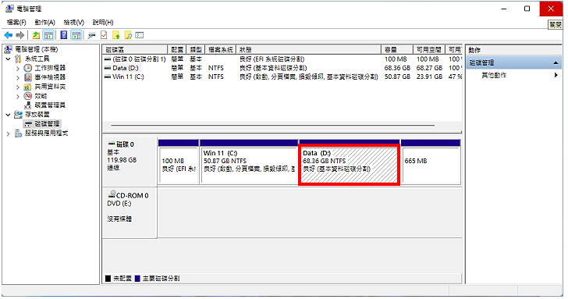Sort by the 可用空間 column header
Image resolution: width=568 pixels, height=299 pixels.
click(x=429, y=50)
